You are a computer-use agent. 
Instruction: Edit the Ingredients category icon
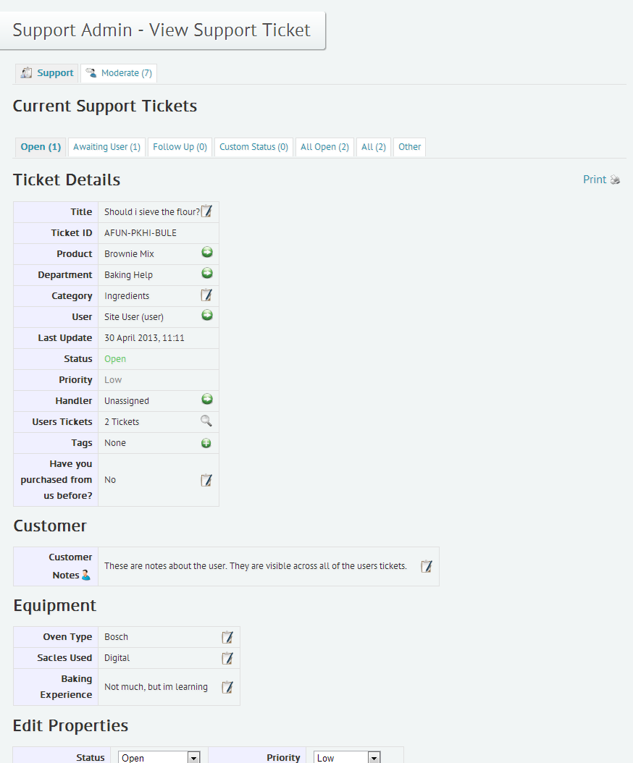(x=206, y=295)
